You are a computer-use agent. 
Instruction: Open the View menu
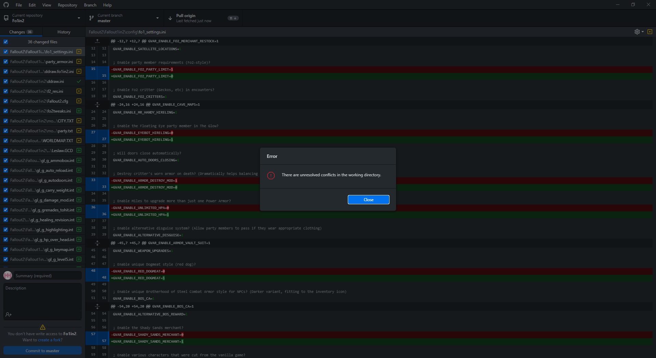pos(46,5)
